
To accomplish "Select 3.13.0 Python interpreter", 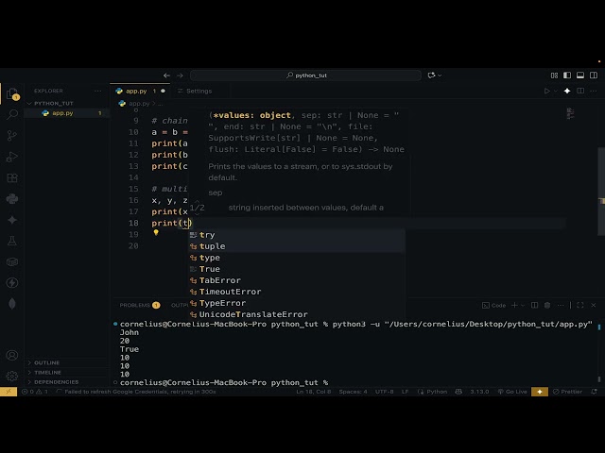I will coord(479,392).
